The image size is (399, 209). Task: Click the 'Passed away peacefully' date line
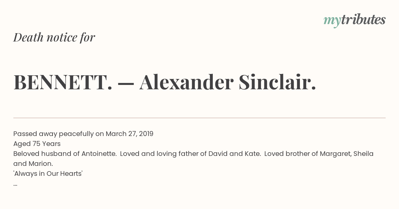point(83,134)
